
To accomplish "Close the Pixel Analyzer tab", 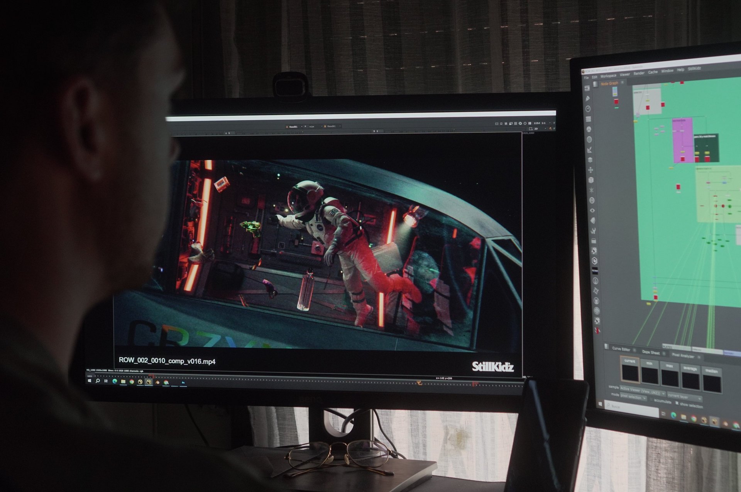I will pos(699,357).
